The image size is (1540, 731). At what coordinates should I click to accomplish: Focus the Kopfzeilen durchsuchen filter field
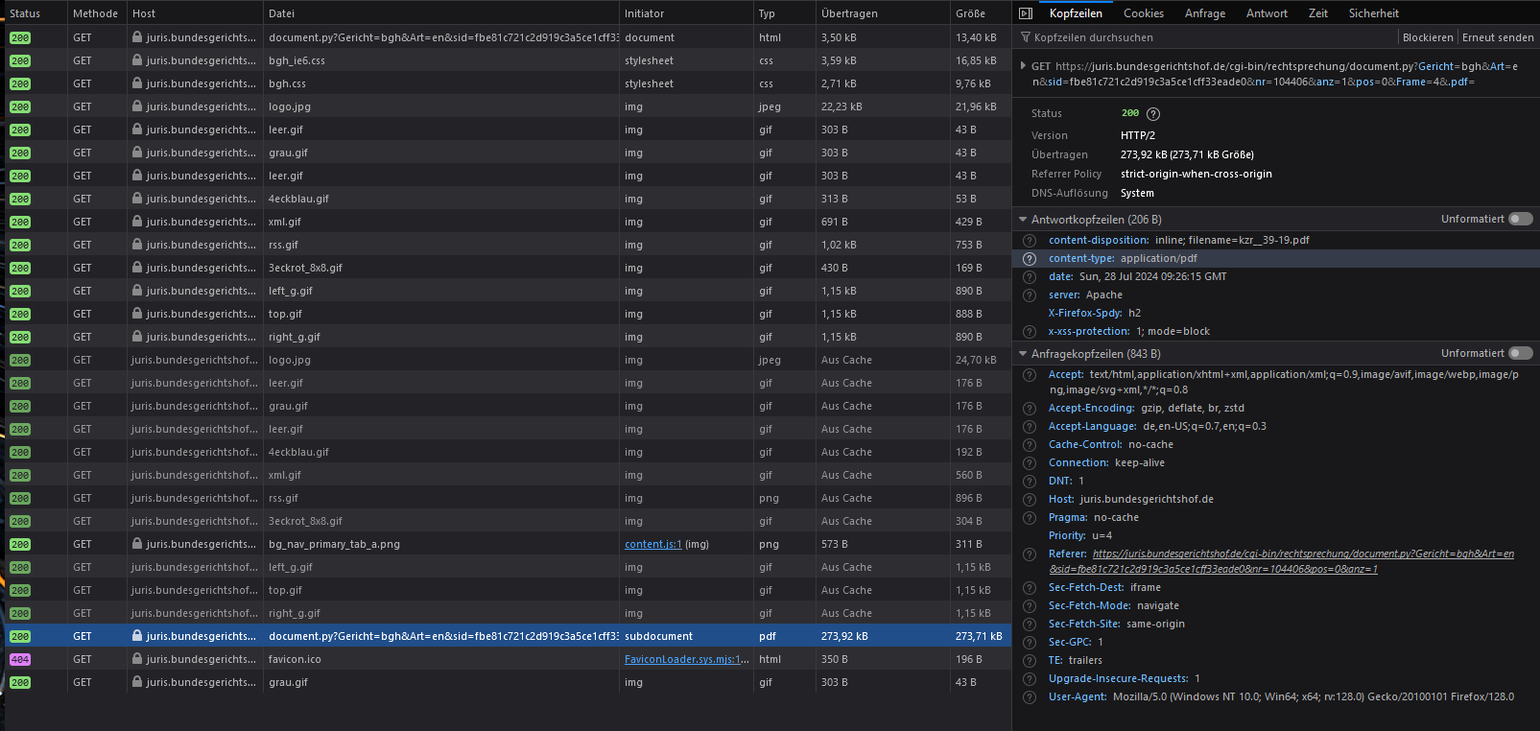[x=1199, y=37]
